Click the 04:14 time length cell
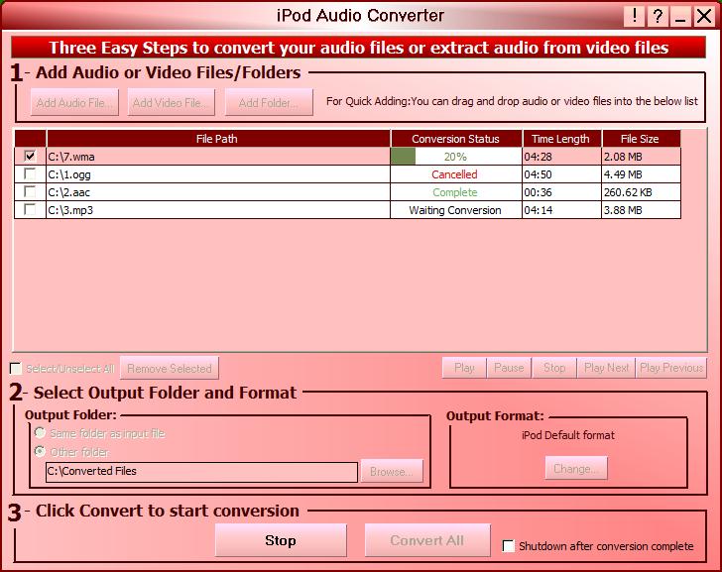The width and height of the screenshot is (722, 572). coord(561,210)
